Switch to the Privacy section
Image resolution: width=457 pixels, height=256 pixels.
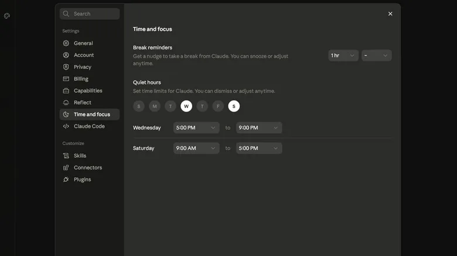[90, 67]
